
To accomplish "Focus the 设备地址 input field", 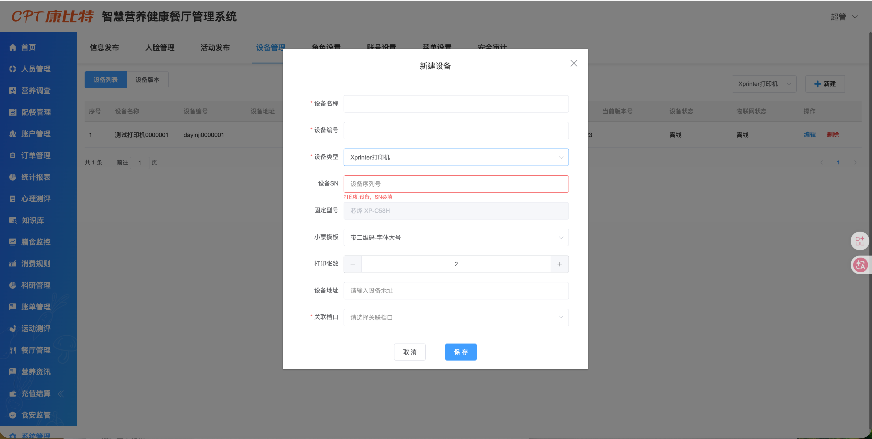I will [x=456, y=291].
